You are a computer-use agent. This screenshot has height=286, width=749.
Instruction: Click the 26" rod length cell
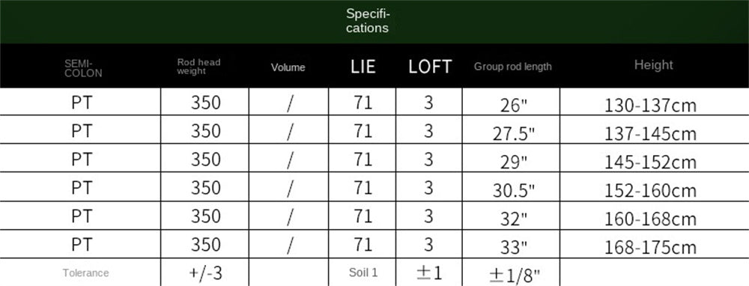(514, 105)
